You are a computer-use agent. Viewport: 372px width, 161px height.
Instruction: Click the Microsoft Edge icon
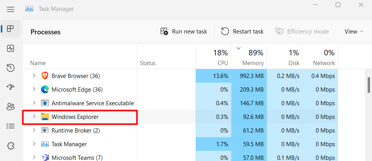[x=45, y=90]
